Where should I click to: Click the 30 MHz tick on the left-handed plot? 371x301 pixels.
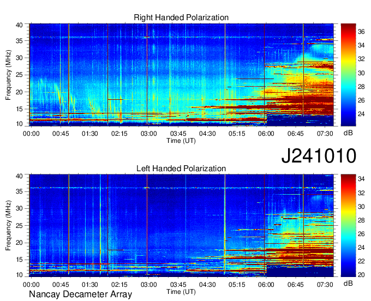coord(19,208)
